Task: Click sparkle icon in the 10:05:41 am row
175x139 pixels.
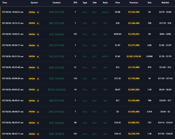Action: pos(38,34)
